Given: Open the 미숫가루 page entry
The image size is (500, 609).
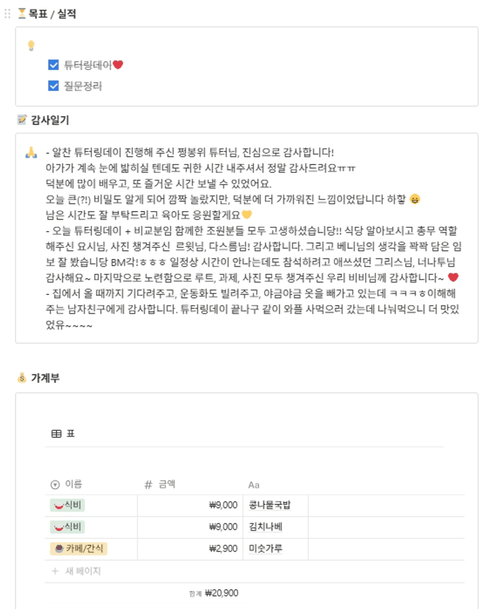Looking at the screenshot, I should click(x=265, y=549).
